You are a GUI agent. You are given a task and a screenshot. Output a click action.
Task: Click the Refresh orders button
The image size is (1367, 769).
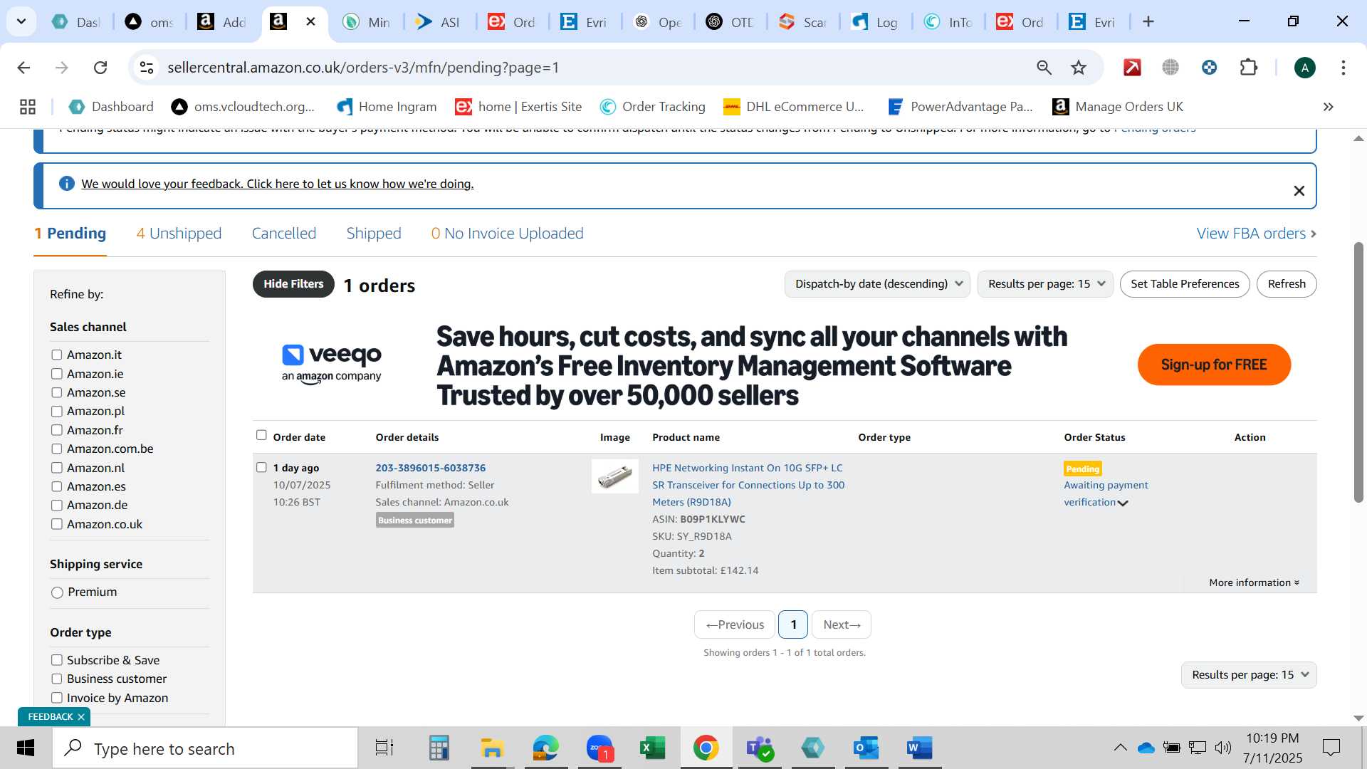[x=1287, y=284]
